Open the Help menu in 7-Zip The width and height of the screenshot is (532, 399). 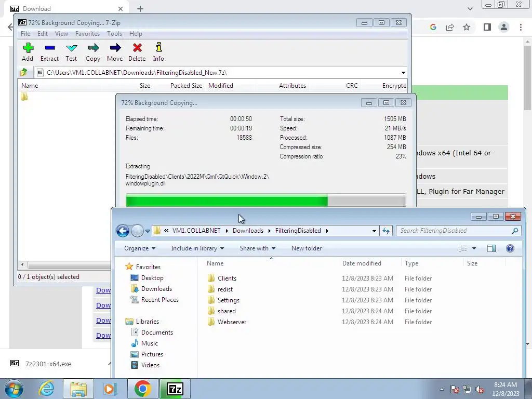(x=136, y=34)
